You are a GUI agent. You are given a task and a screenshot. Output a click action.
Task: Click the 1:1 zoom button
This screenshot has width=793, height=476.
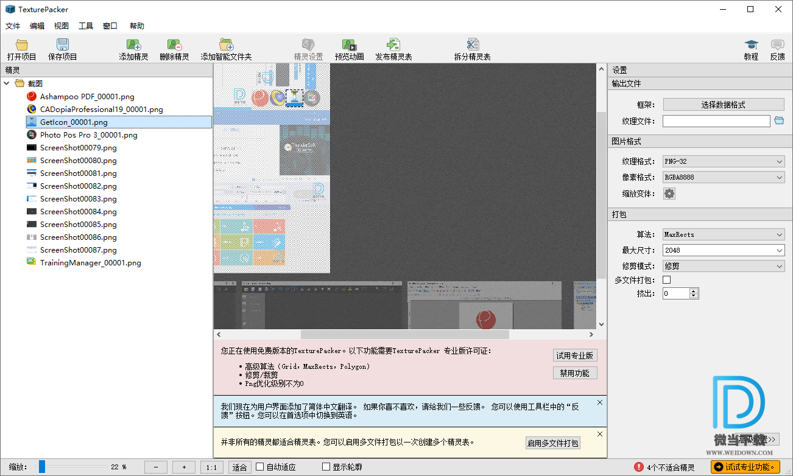[212, 467]
